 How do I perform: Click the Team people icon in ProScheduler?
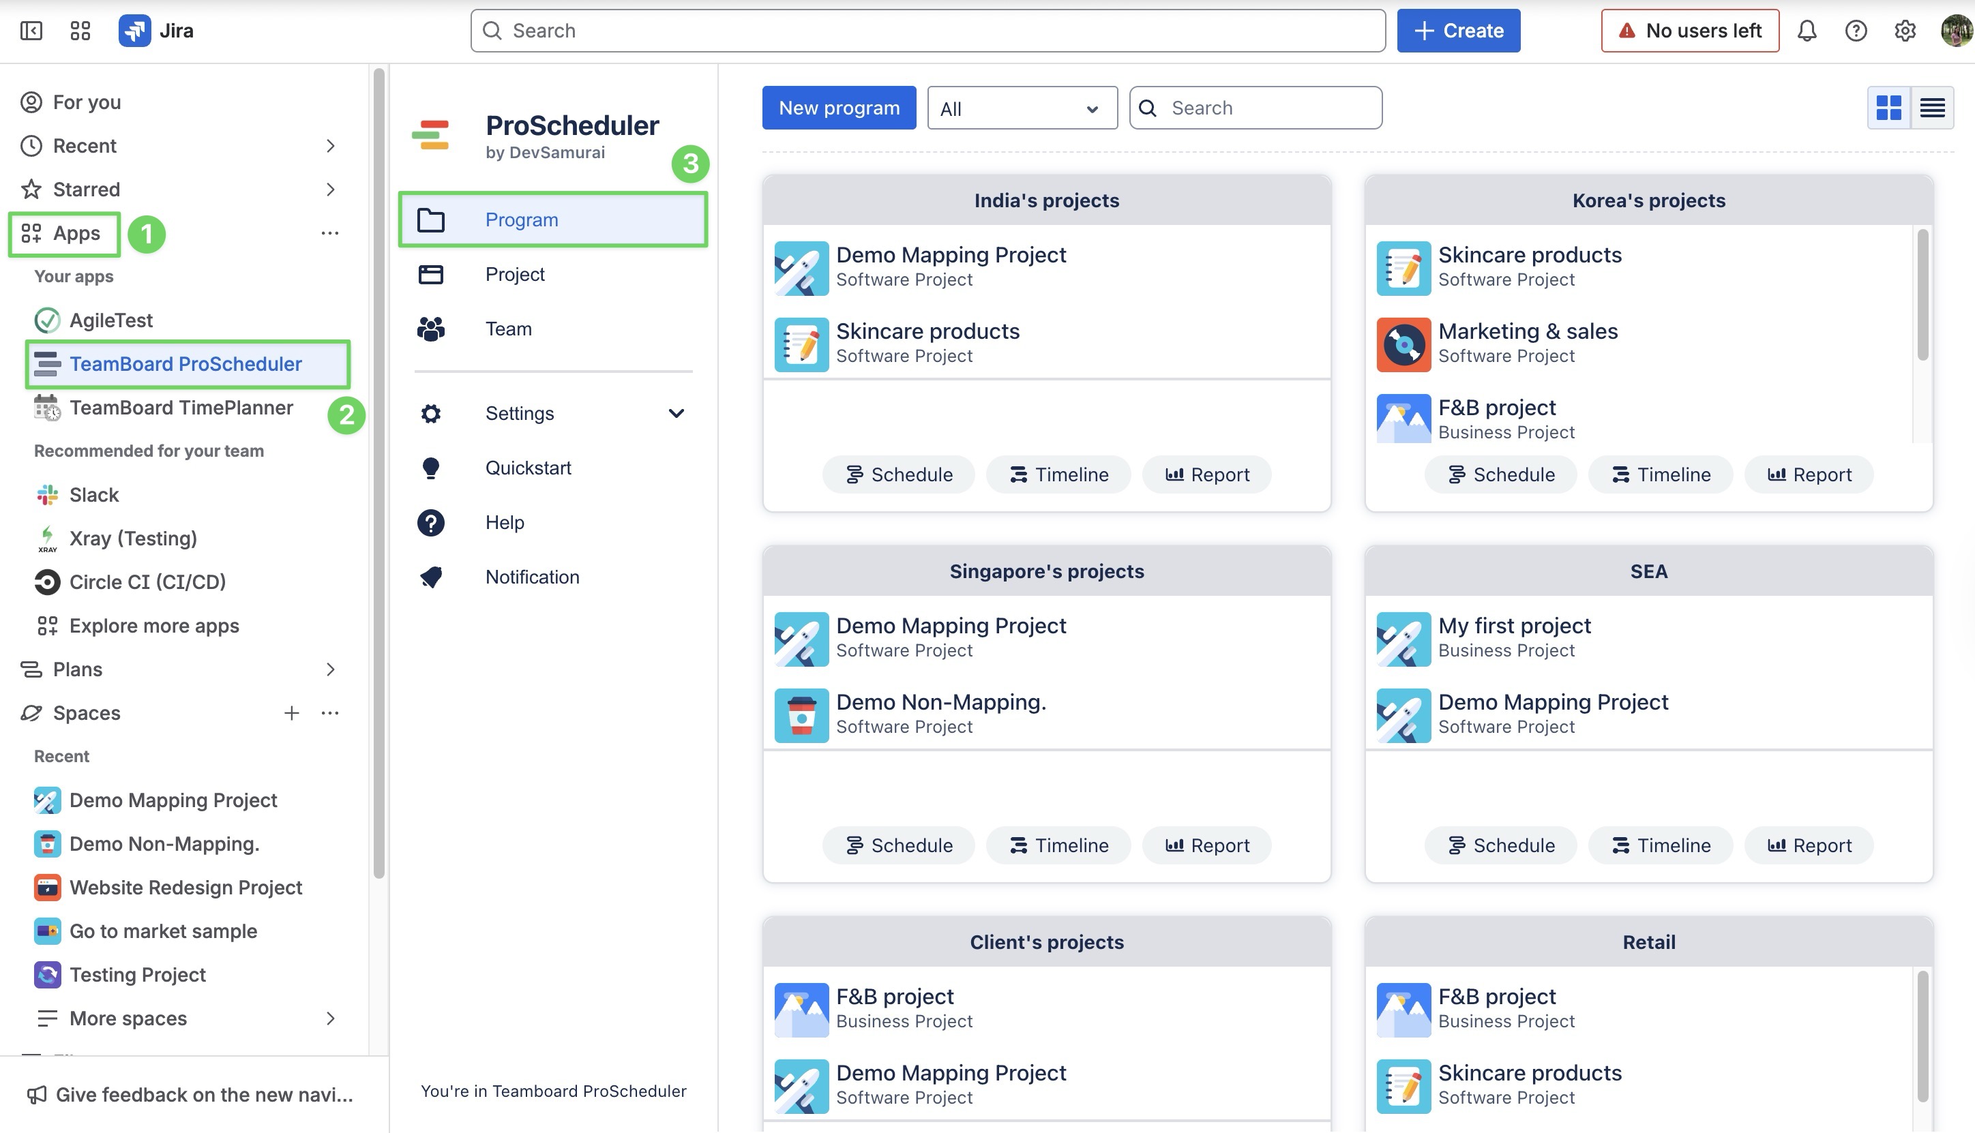pos(430,329)
